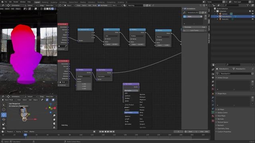The height and width of the screenshot is (143, 255).
Task: Click the editor type icon of the node editor
Action: (60, 5)
